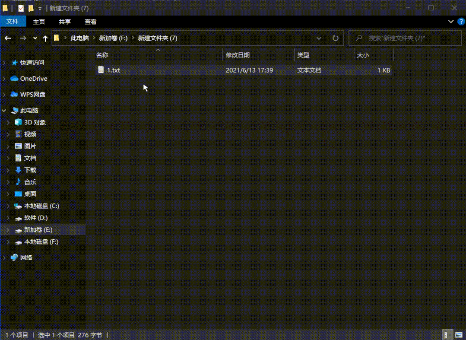Navigate up one level with the up arrow
The height and width of the screenshot is (340, 466).
tap(45, 38)
